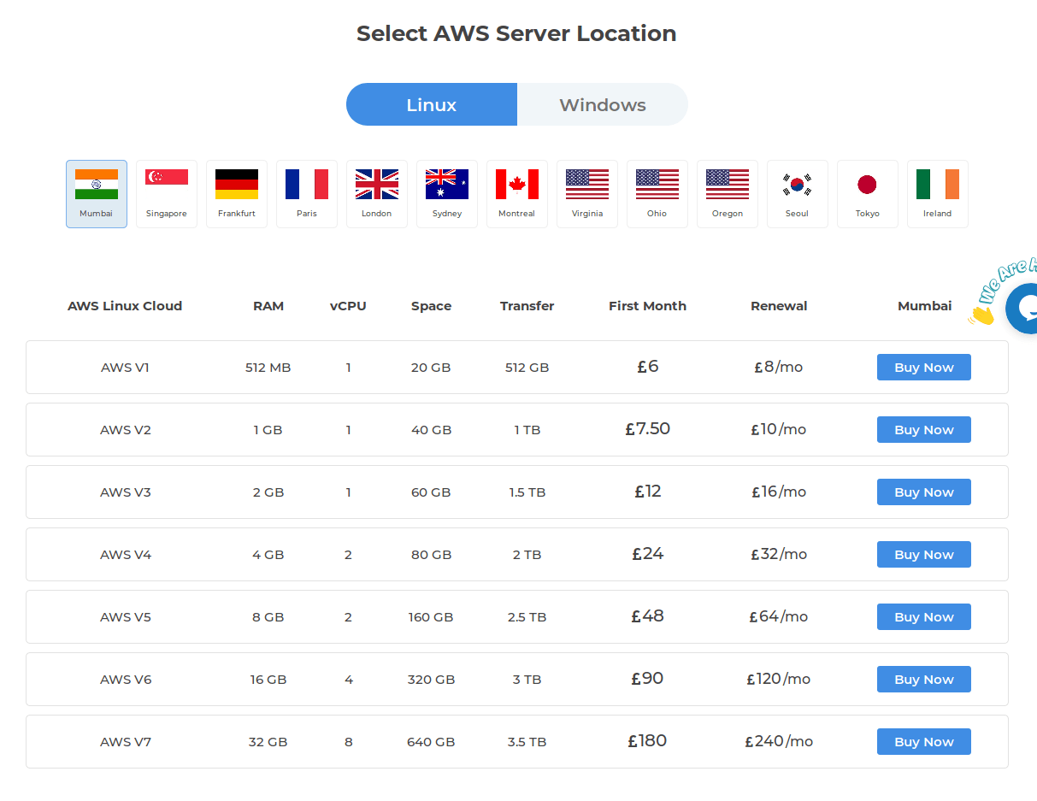Click the £8/mo renewal price

pos(779,367)
